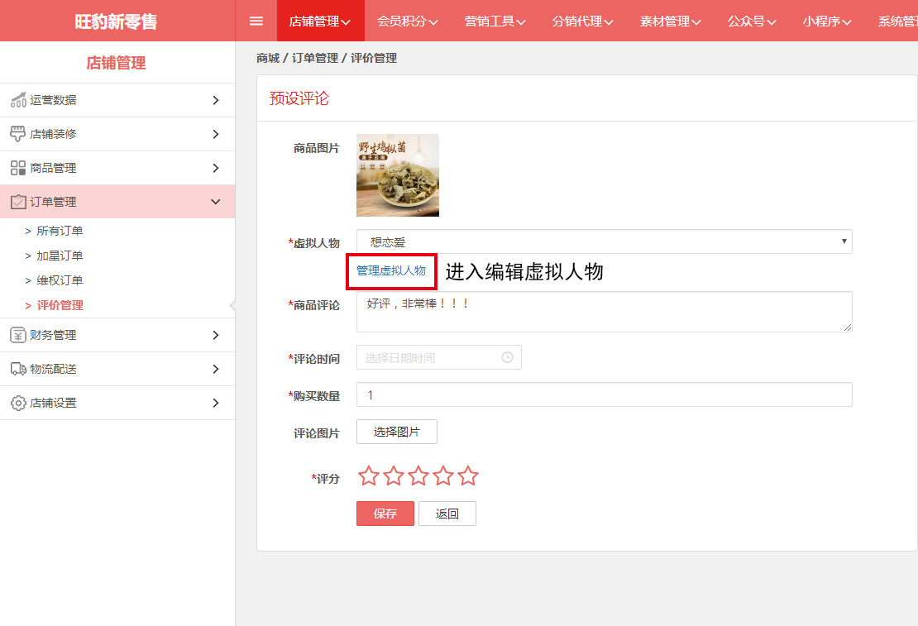The width and height of the screenshot is (918, 626).
Task: Click the hamburger menu icon in the top bar
Action: point(256,22)
